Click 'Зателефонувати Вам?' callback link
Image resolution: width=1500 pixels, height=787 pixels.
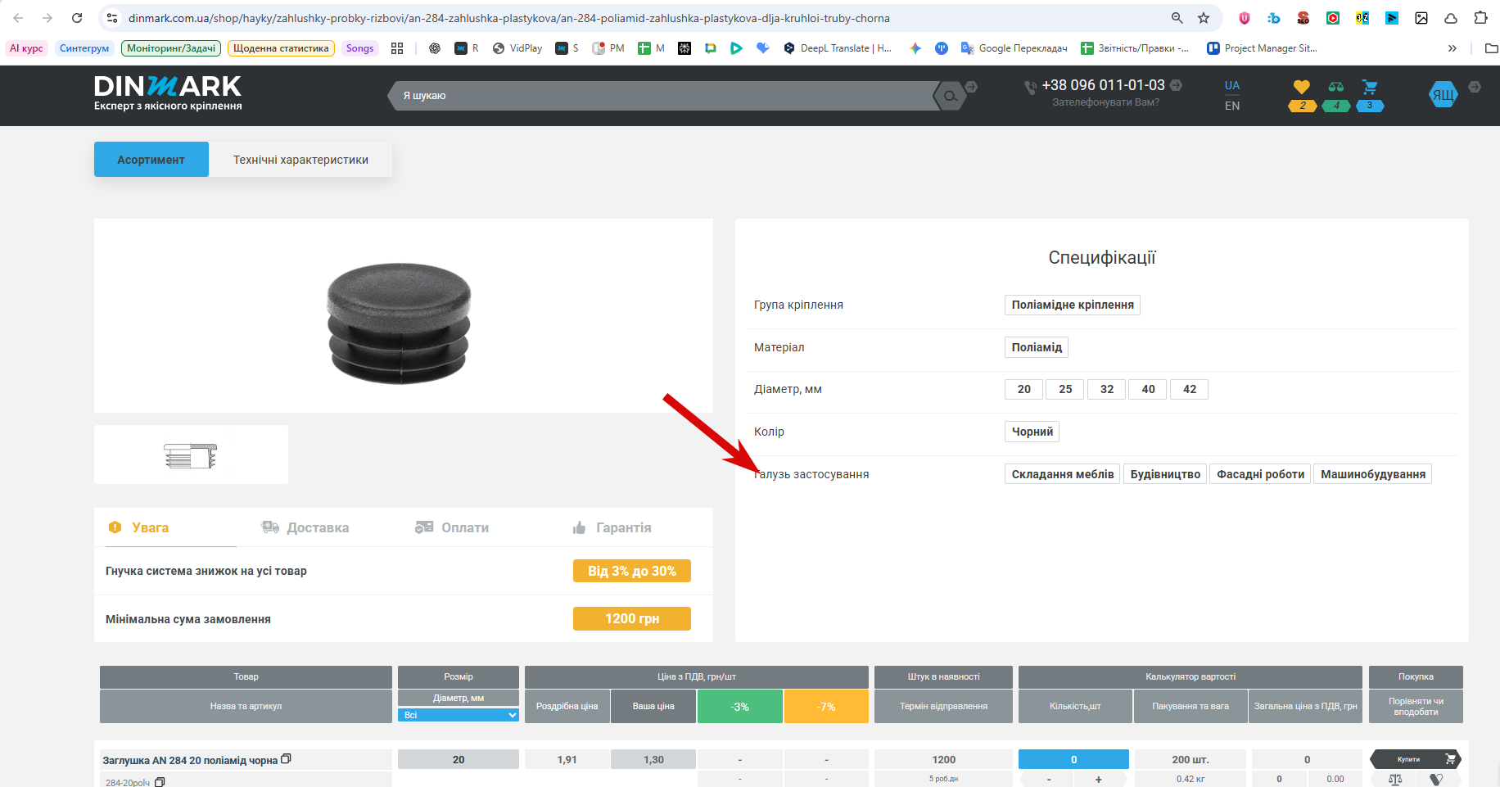pos(1105,102)
